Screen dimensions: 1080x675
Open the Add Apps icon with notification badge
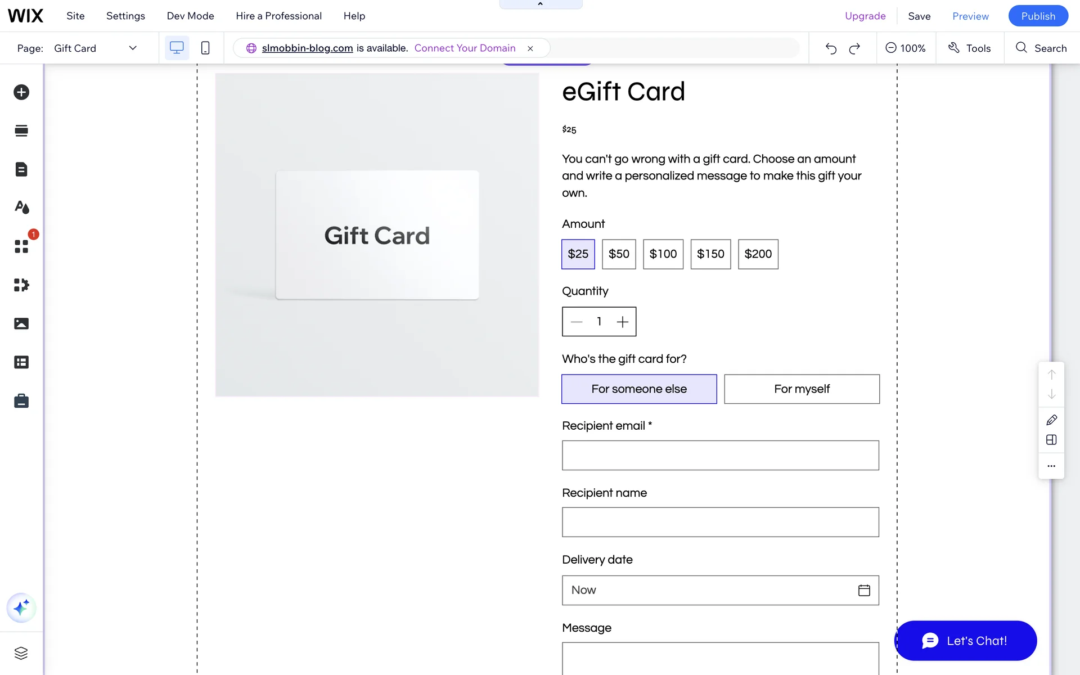(x=21, y=246)
